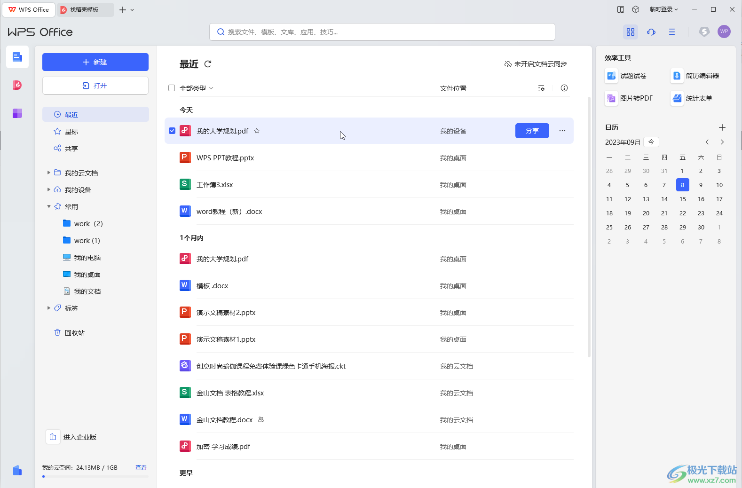The width and height of the screenshot is (742, 488).
Task: Open 稻壳 templates sidebar icon
Action: point(17,85)
